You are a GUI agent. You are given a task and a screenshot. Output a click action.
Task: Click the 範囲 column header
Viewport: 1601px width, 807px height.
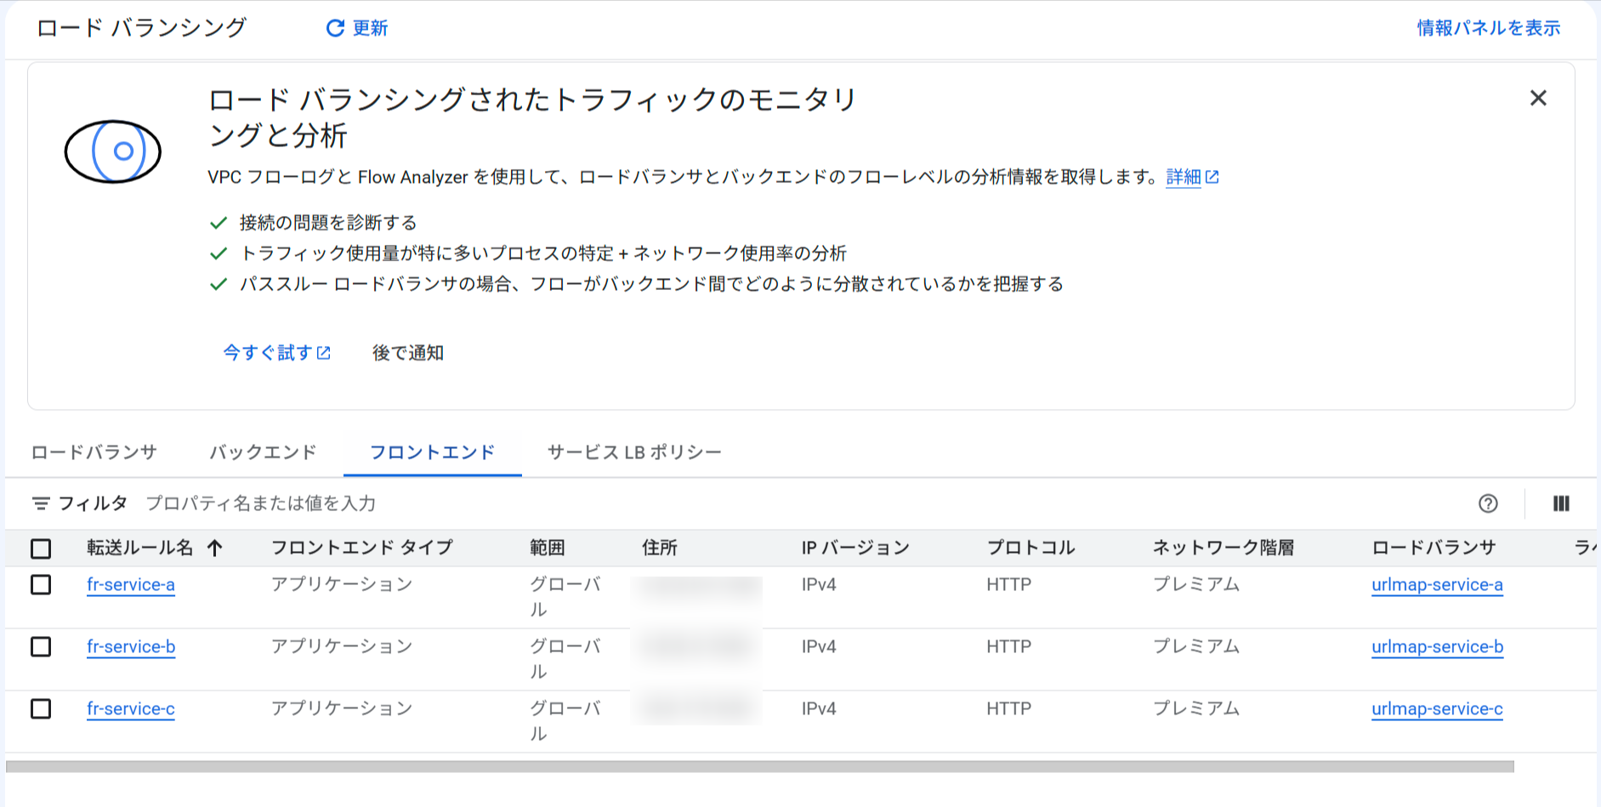548,548
